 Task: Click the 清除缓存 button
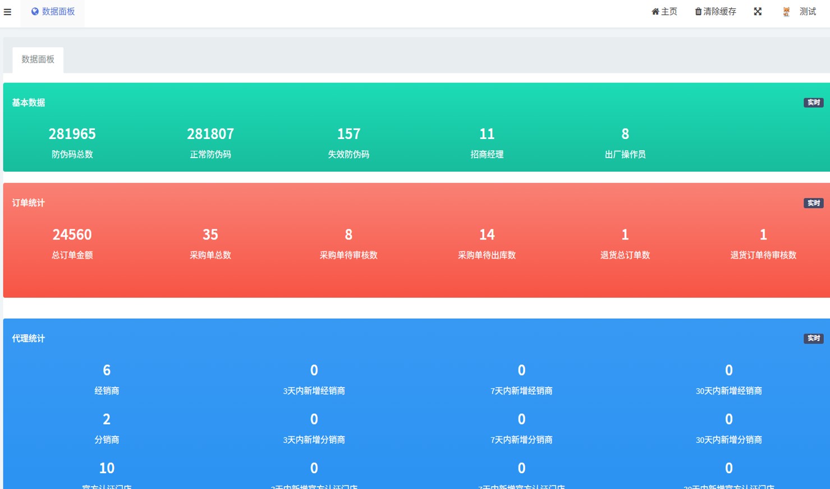tap(719, 12)
